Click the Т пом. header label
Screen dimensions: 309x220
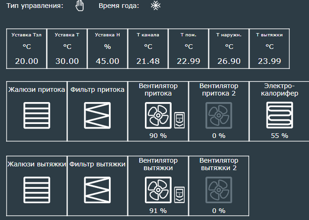tap(188, 35)
